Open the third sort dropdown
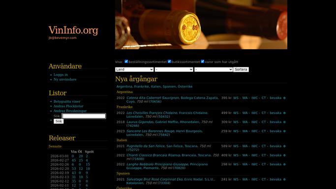Image resolution: width=336 pixels, height=189 pixels. click(x=214, y=69)
